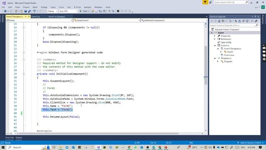Toggle pin on Form1.Designer.cs tab

(x=26, y=17)
